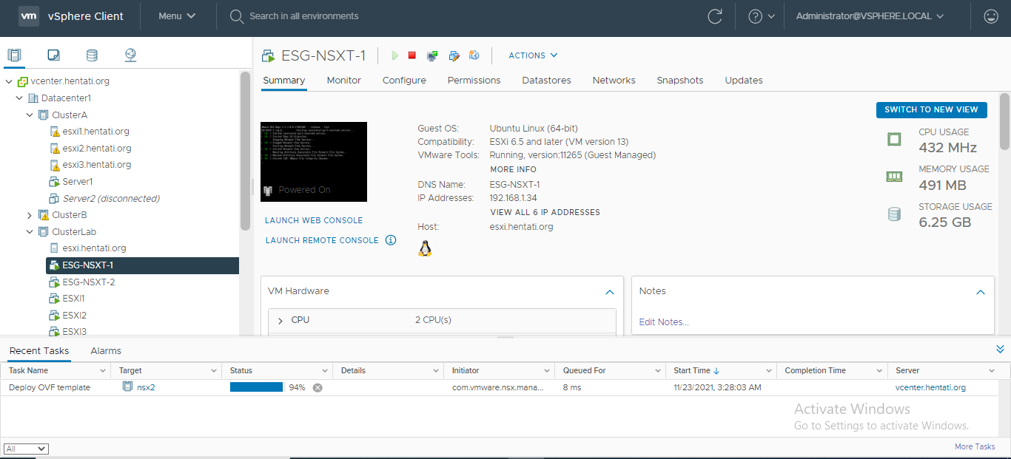
Task: Click Switch to New View button
Action: coord(931,109)
